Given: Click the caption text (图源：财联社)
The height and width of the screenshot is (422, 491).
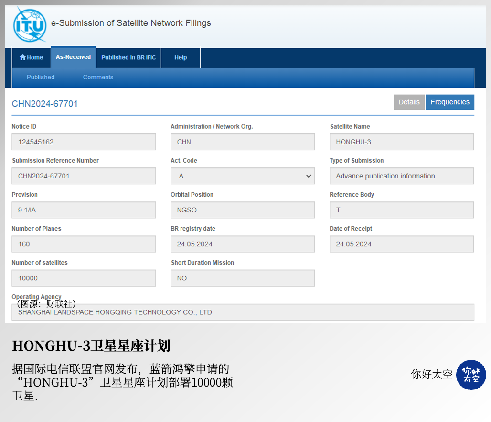Looking at the screenshot, I should [46, 304].
